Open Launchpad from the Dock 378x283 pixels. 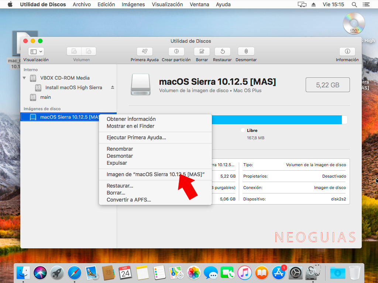(57, 273)
